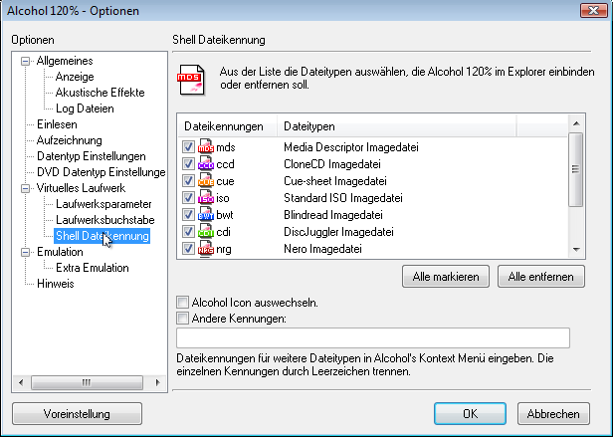Select 'Cue-sheet Imagedatei' row text

[x=335, y=181]
